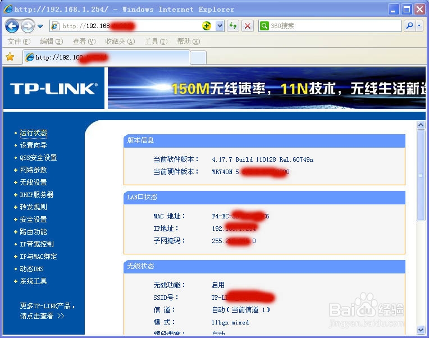Screen dimensions: 429x338
Task: Open the recent pages dropdown arrow
Action: coord(40,26)
